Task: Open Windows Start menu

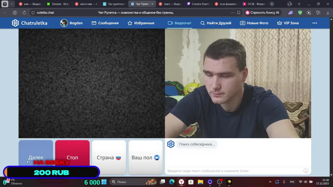Action: [x=104, y=182]
